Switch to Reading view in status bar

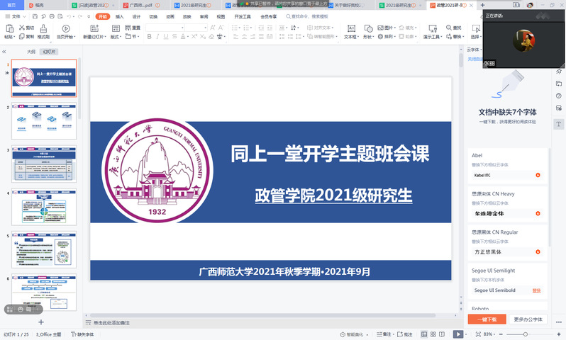(442, 334)
